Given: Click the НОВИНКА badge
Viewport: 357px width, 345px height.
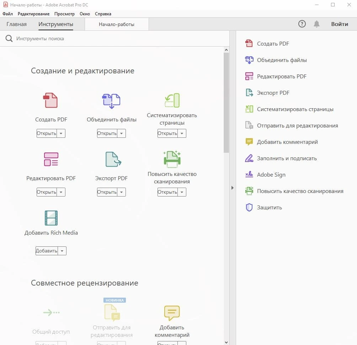Looking at the screenshot, I should (114, 300).
